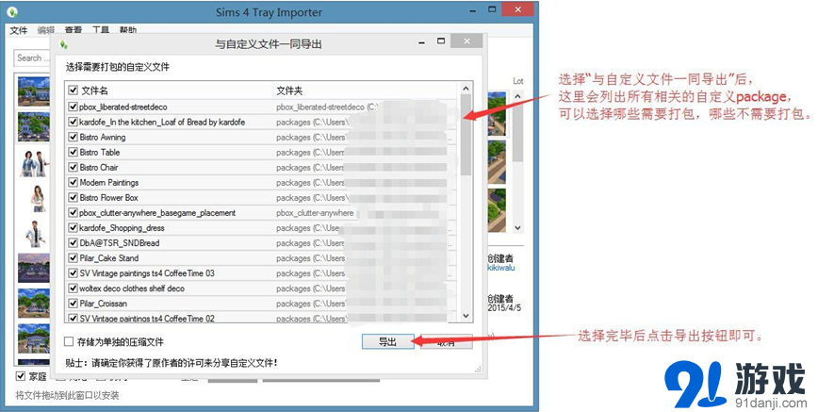The height and width of the screenshot is (412, 818).
Task: Select the second lot thumbnail in tray list
Action: 34,126
